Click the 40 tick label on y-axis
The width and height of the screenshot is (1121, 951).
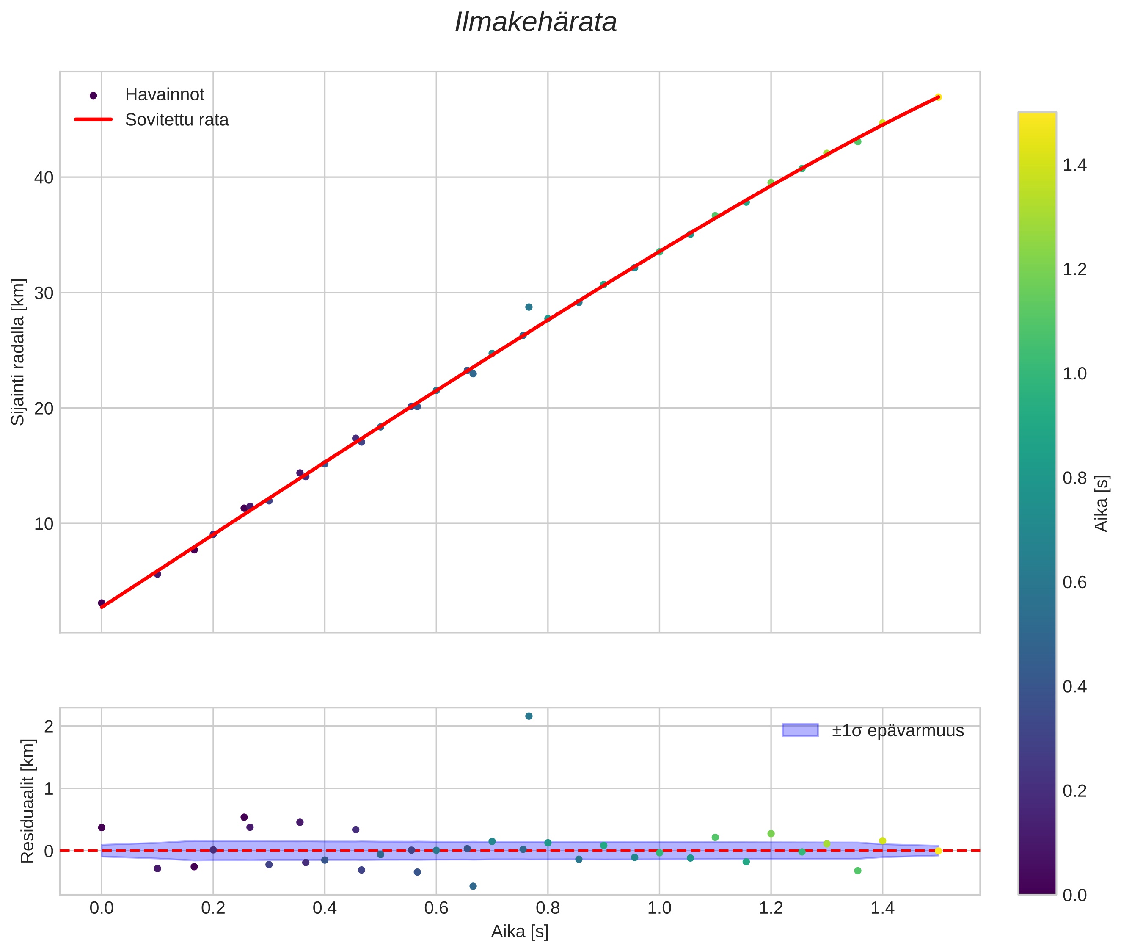pos(44,177)
